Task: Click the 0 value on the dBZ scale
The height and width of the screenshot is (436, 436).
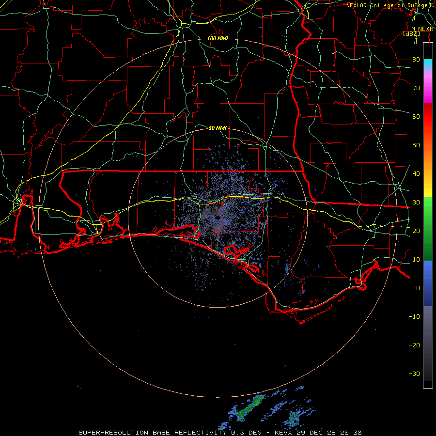Action: click(x=418, y=288)
